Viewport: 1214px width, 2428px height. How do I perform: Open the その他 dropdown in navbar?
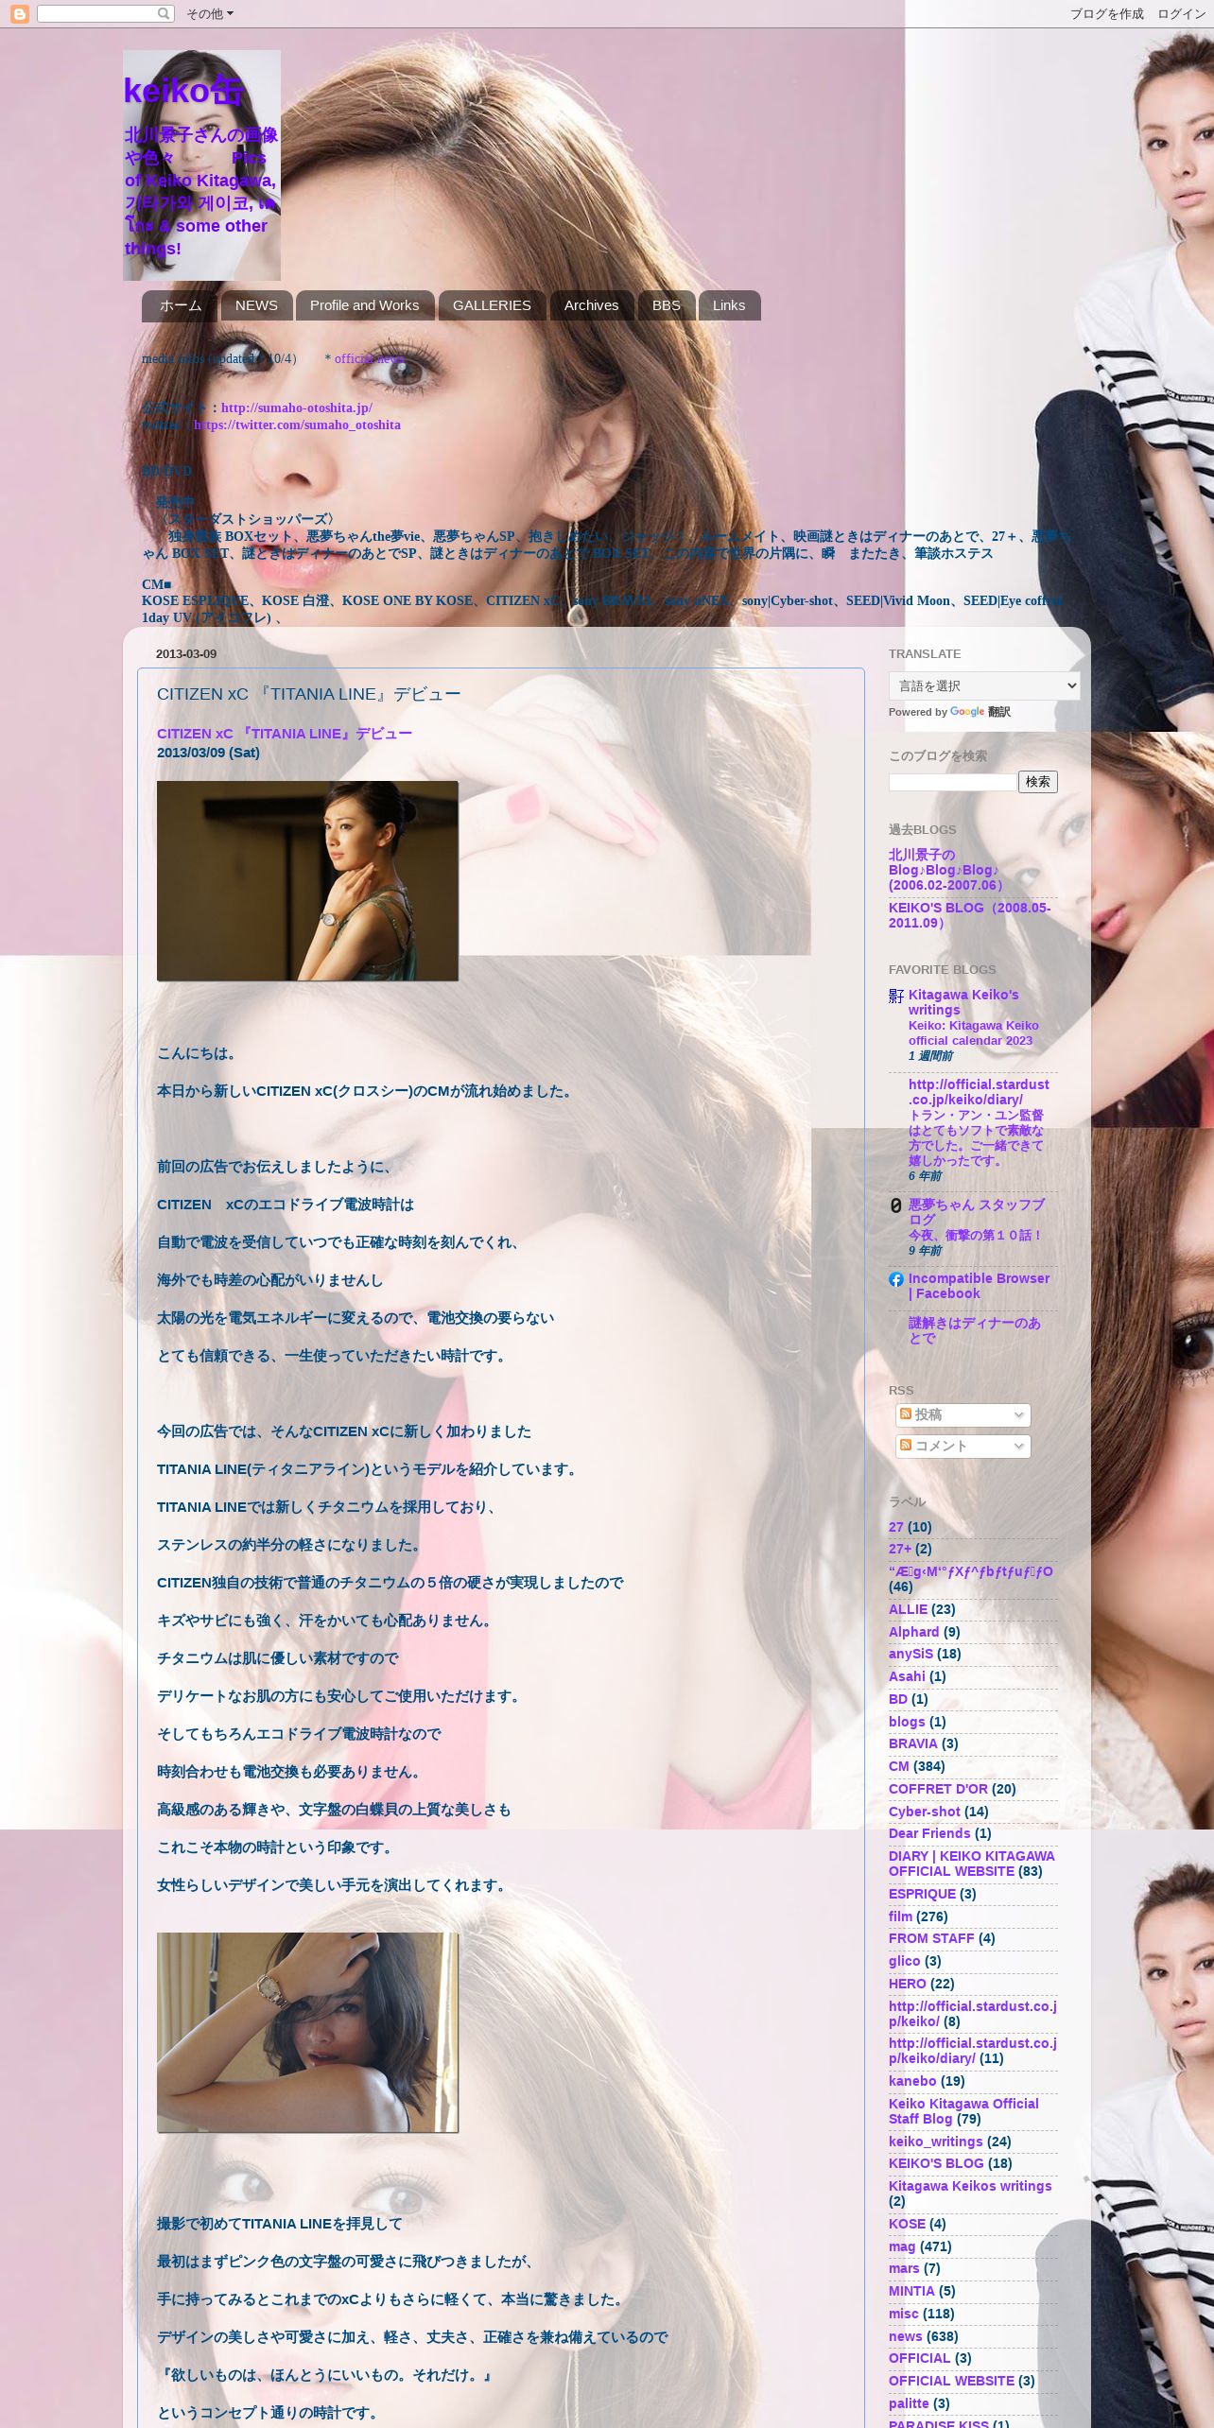coord(209,13)
